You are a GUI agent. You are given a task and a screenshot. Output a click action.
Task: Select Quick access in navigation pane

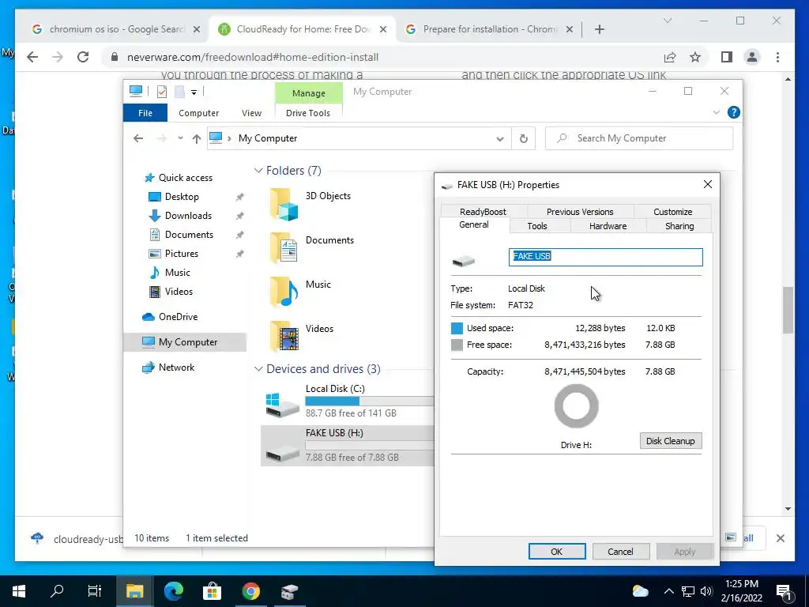pyautogui.click(x=185, y=178)
